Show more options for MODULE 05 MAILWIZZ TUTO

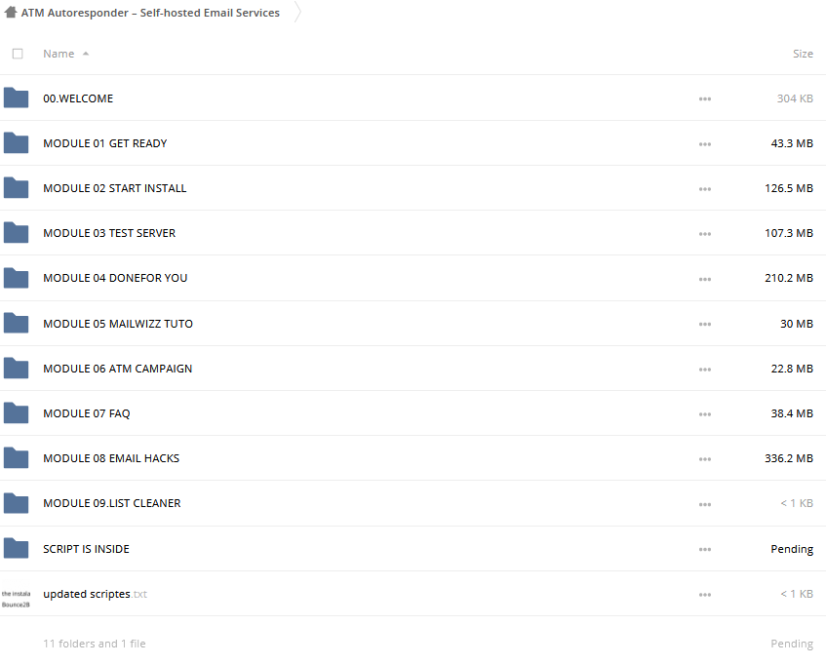(x=704, y=324)
